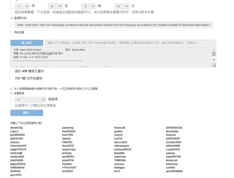
Task: Click winner name derek123g
Action: coord(16,128)
